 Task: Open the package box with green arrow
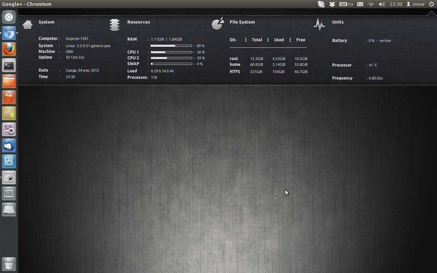click(9, 113)
